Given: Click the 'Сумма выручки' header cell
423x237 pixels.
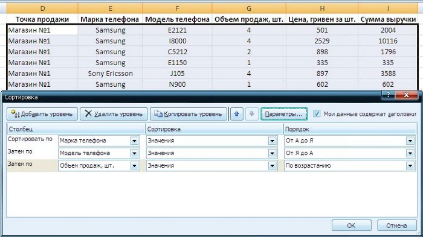Looking at the screenshot, I should click(x=388, y=19).
